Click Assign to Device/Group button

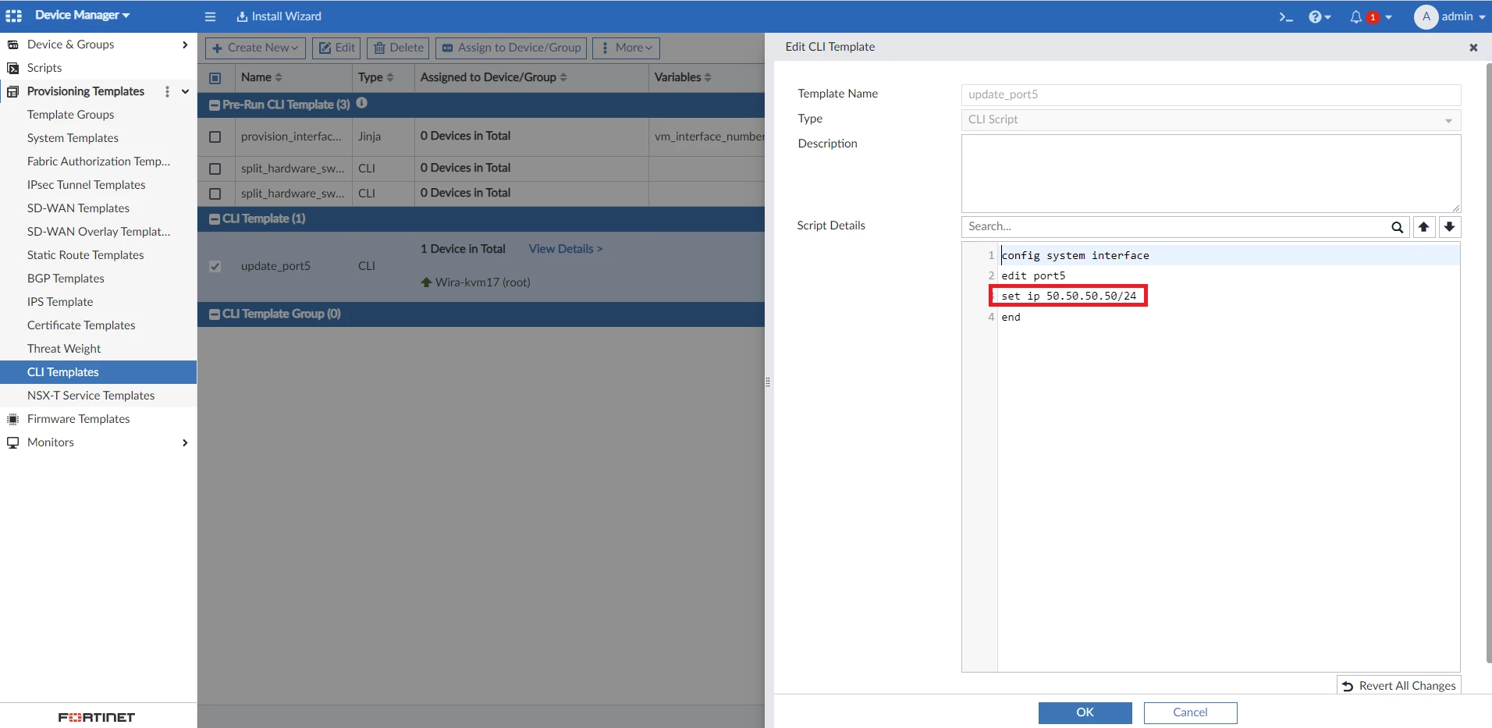[511, 48]
